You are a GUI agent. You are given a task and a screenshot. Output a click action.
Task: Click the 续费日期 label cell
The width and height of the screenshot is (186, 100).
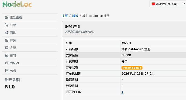click(x=93, y=86)
